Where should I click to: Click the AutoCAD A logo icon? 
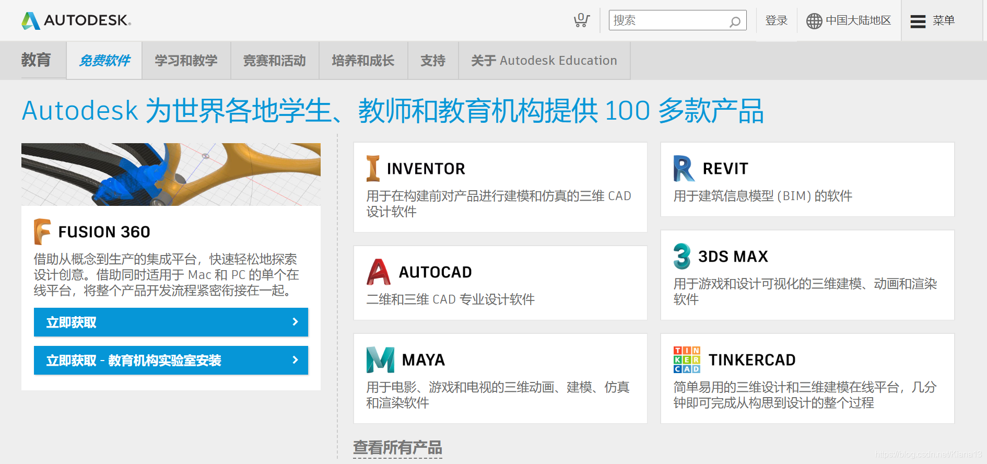click(379, 272)
